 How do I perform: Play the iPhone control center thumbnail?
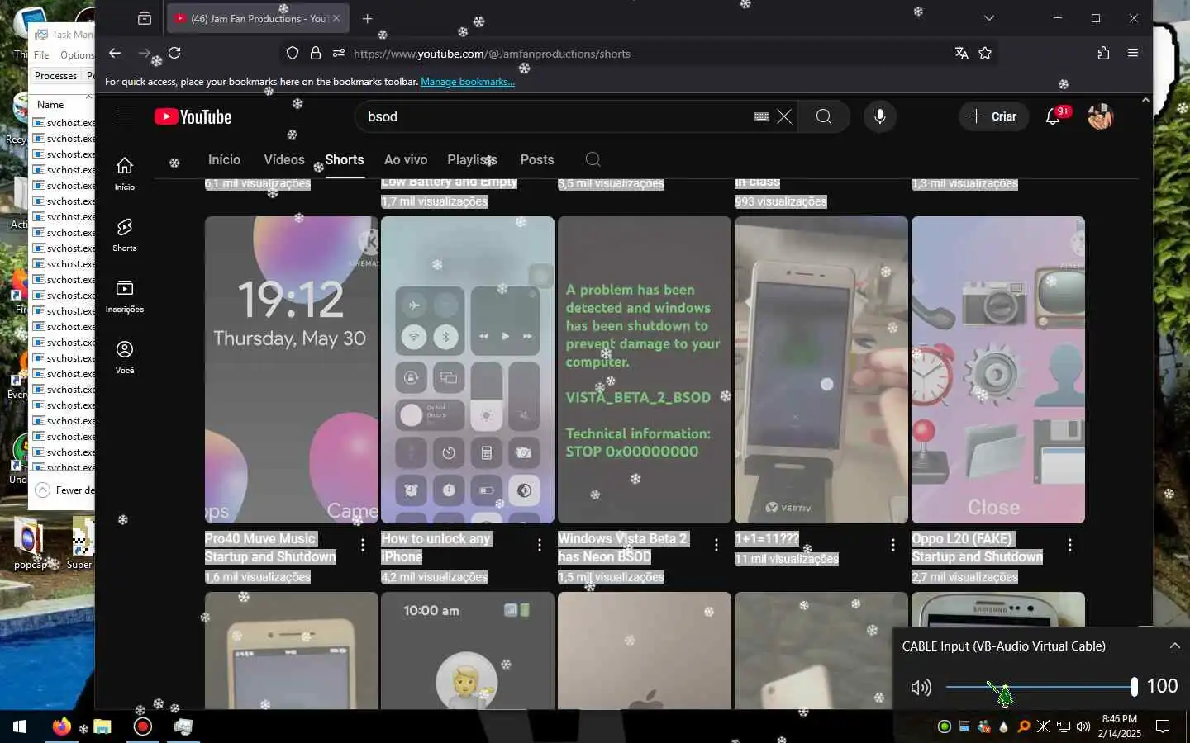pos(468,369)
